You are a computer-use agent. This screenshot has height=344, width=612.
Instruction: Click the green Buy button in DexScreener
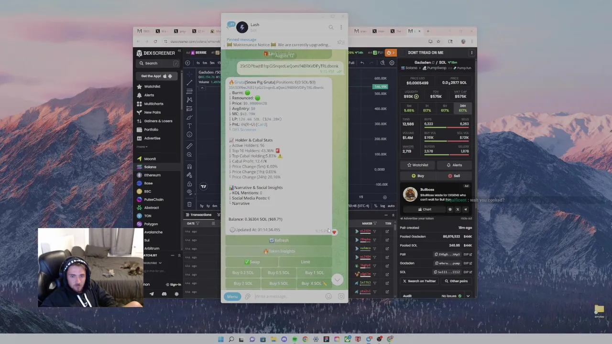click(417, 176)
